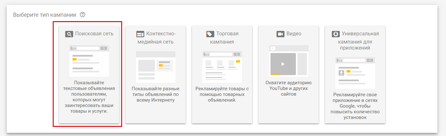Choose the Видео card title
Image resolution: width=446 pixels, height=136 pixels.
(294, 34)
